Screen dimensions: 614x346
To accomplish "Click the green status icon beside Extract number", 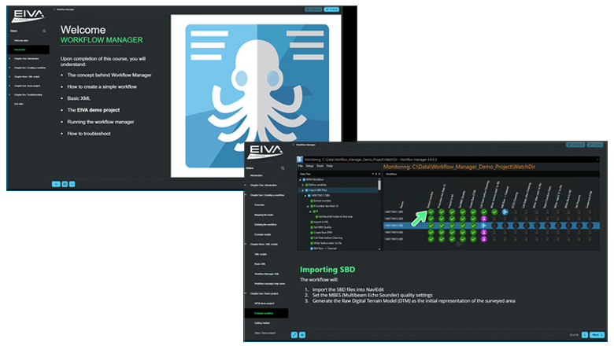I will [x=312, y=201].
